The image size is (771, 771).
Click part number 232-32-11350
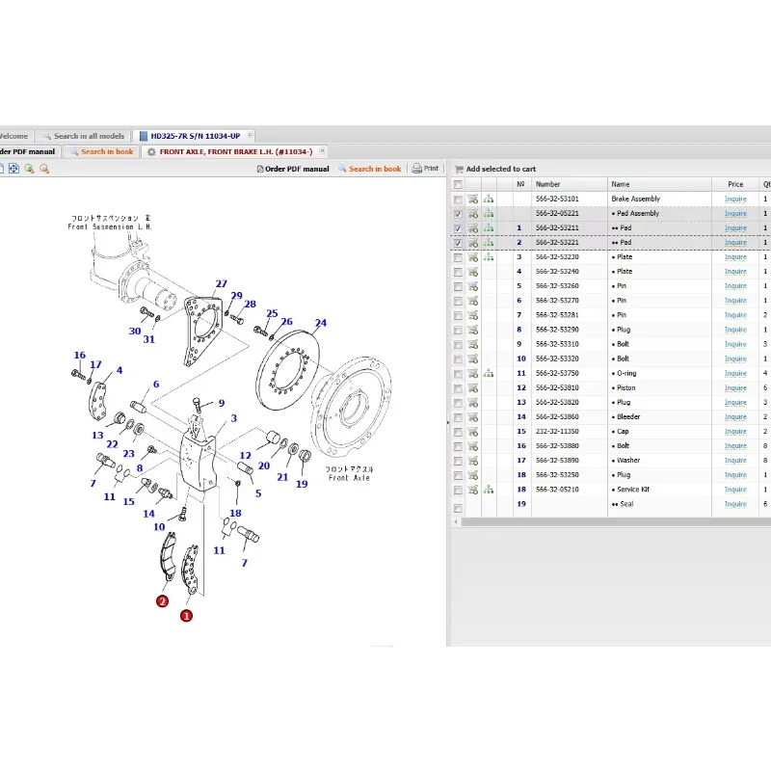(x=557, y=431)
